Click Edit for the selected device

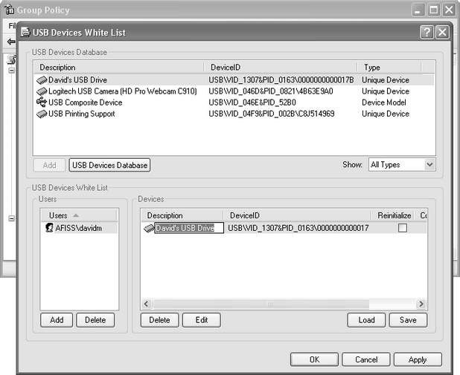coord(202,320)
